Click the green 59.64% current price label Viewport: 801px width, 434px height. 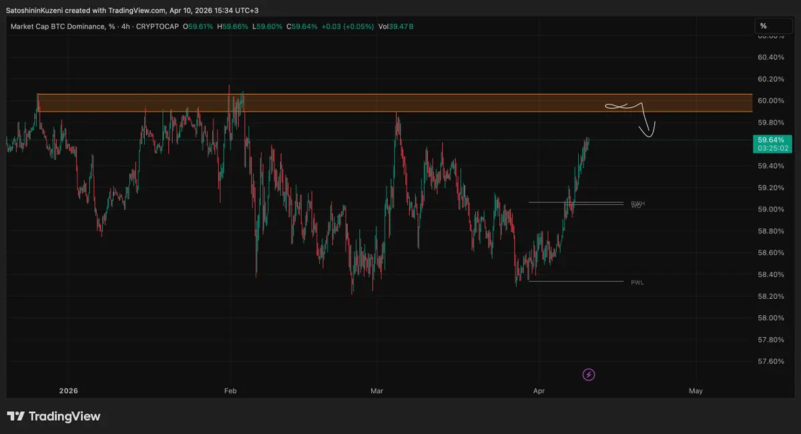(x=771, y=140)
